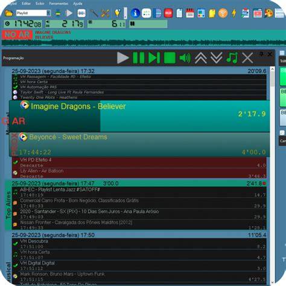Open the paint palette icon in the toolbar
Screen dimensions: 286x286
pos(269,13)
